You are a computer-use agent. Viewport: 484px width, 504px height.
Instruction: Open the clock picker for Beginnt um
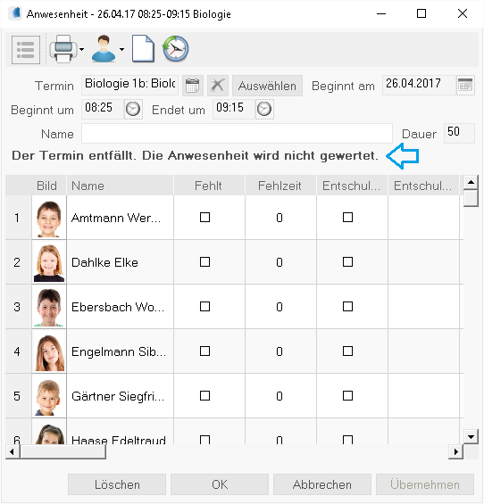point(133,110)
